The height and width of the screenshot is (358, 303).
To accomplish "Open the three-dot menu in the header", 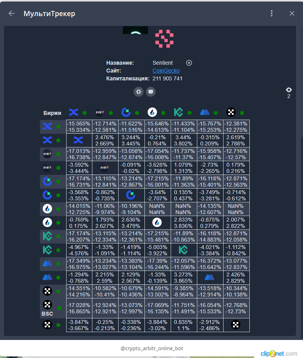I will 272,13.
